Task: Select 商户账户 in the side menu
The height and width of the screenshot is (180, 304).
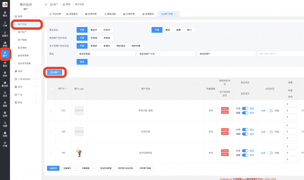Action: tap(22, 32)
